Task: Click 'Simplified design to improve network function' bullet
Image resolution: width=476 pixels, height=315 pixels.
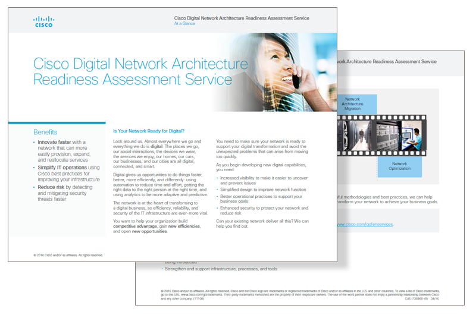Action: tap(261, 190)
